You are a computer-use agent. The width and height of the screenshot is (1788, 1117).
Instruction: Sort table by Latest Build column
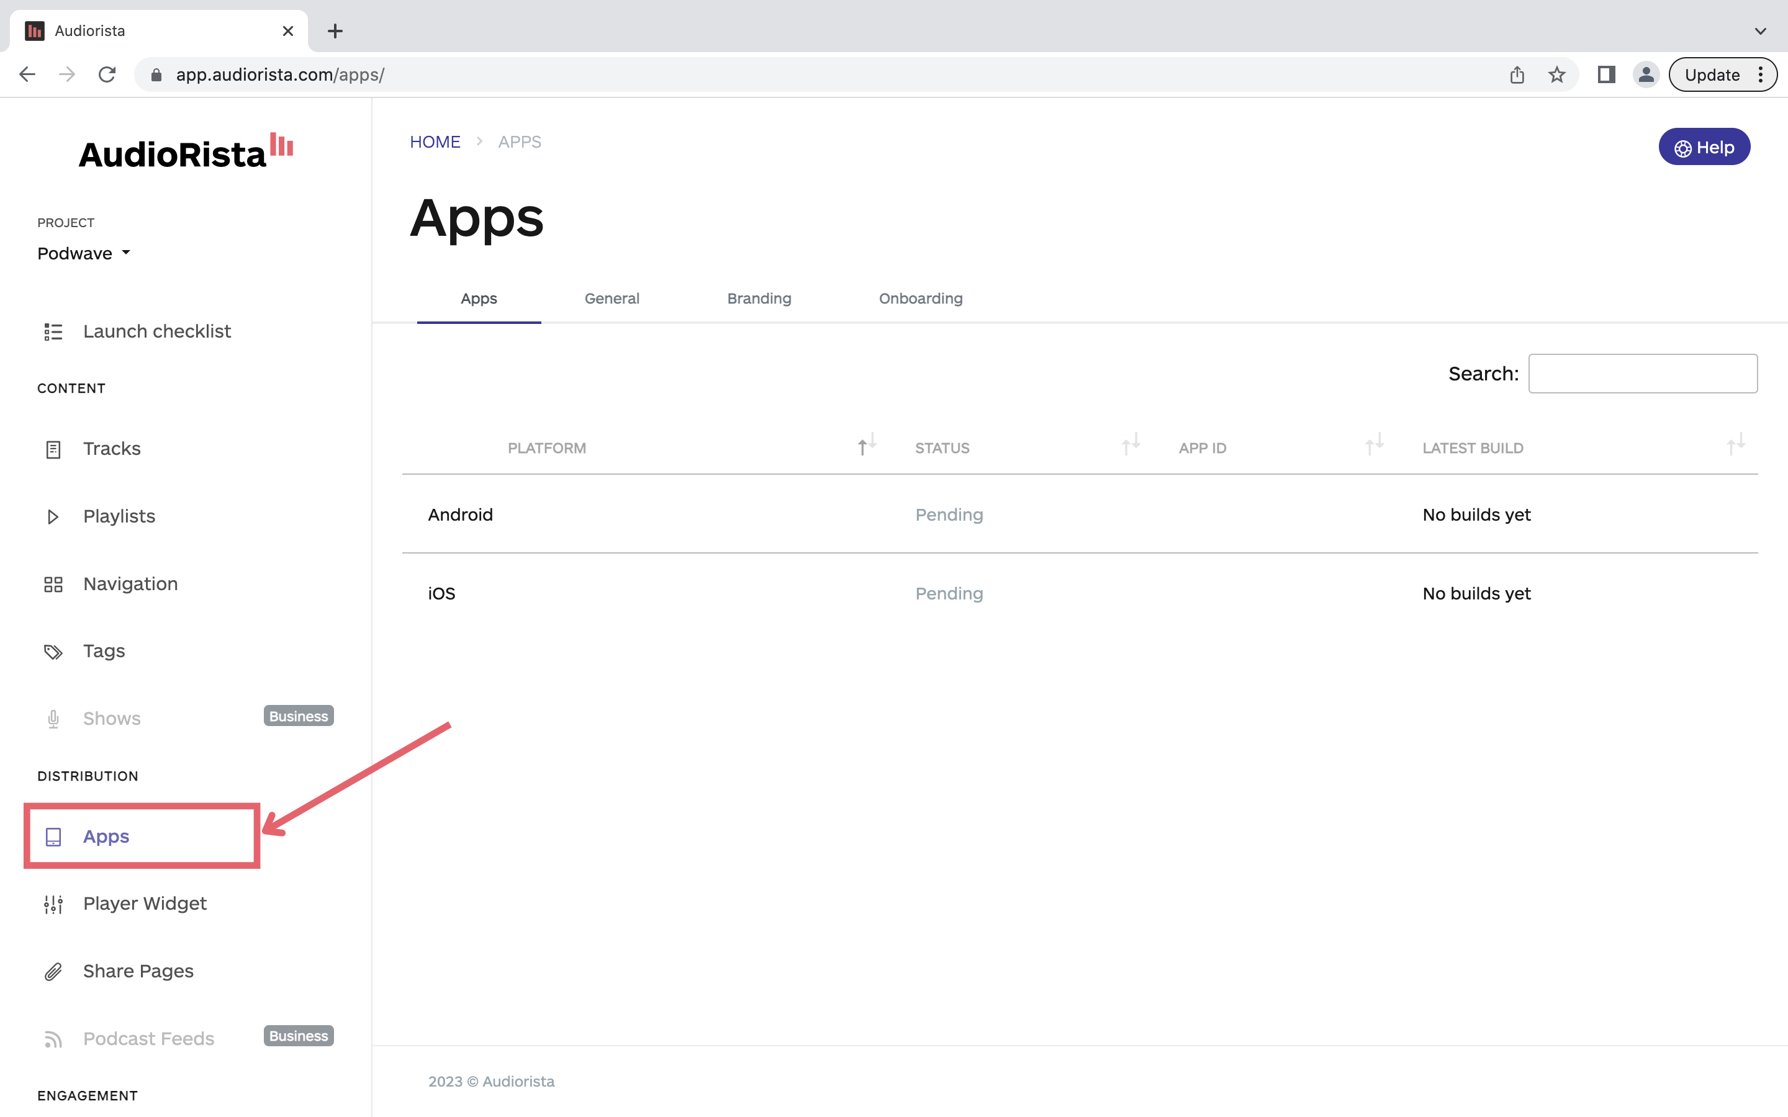[x=1736, y=444]
